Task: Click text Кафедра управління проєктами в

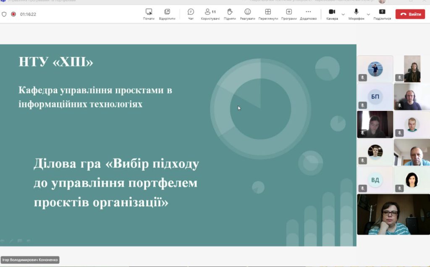Action: [x=95, y=90]
